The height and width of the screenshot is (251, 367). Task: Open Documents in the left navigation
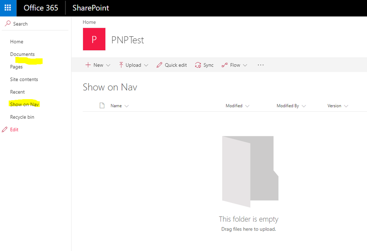[22, 54]
